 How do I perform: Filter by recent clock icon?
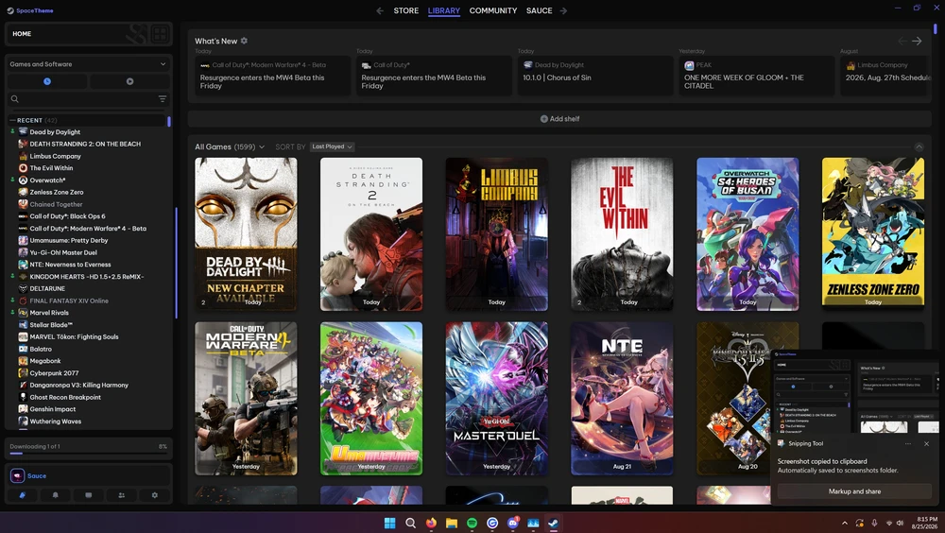47,81
